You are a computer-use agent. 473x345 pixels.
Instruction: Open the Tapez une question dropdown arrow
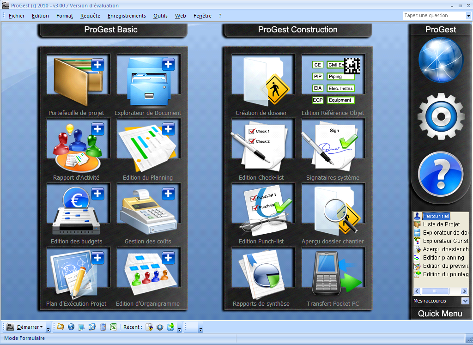(x=468, y=16)
